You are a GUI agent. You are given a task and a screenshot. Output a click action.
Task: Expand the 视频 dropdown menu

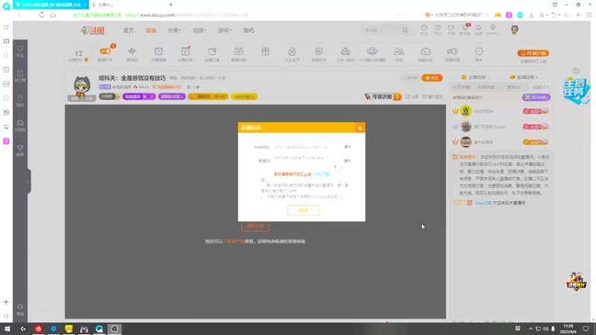tap(199, 31)
